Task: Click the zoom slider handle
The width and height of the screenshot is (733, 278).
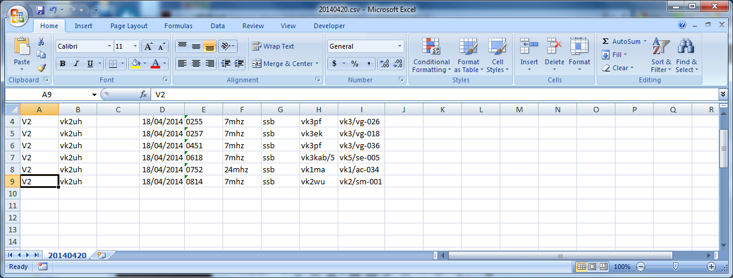Action: coord(675,266)
